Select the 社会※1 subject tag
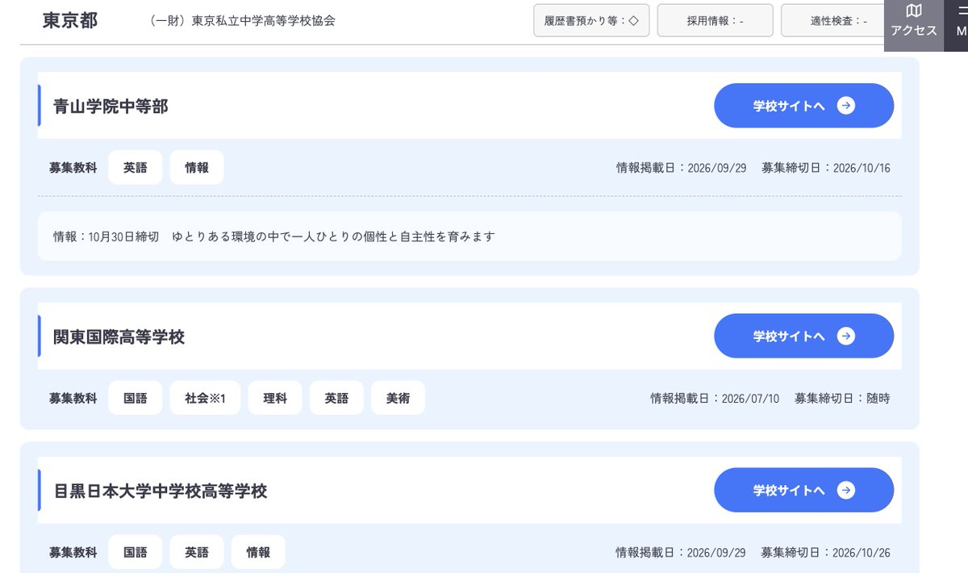 pos(205,398)
